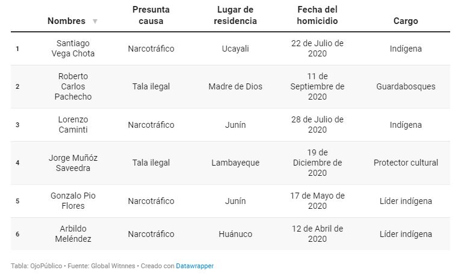This screenshot has height=276, width=458.
Task: Click the Lorenzo Caminti name cell
Action: 73,125
